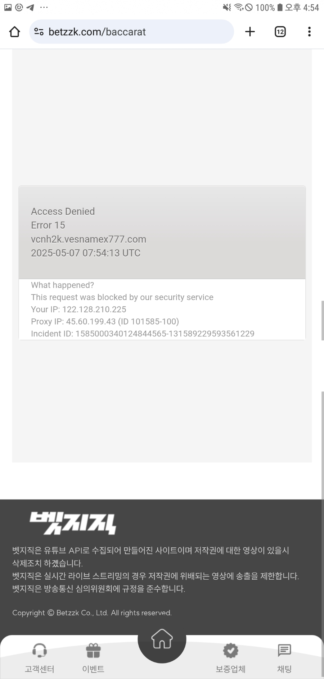Click the Incident ID text line
This screenshot has width=324, height=679.
[143, 334]
